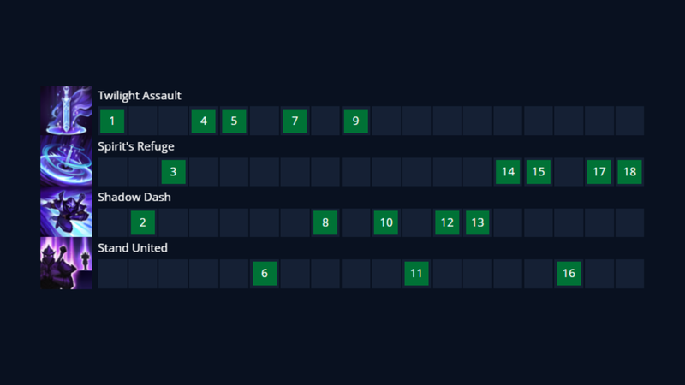Click level 2 cell in Shadow Dash
Viewport: 685px width, 385px height.
tap(143, 222)
